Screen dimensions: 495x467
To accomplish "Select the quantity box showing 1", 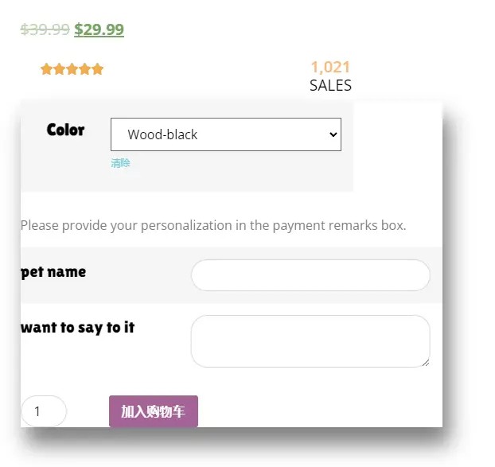I will pos(43,411).
